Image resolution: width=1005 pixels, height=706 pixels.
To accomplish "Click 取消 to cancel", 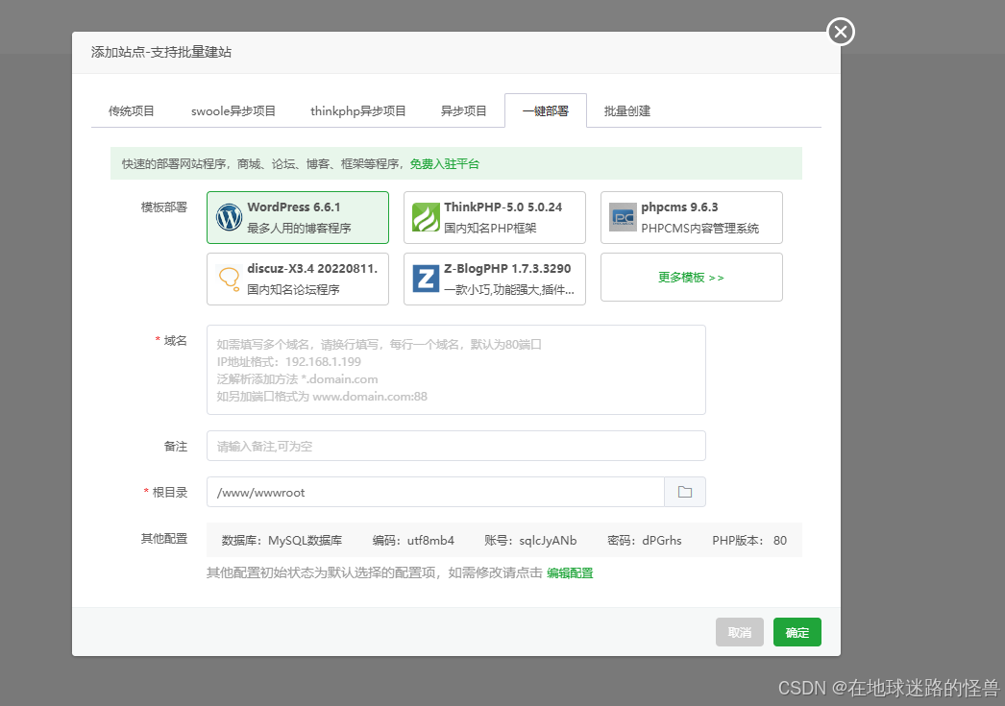I will pos(740,632).
